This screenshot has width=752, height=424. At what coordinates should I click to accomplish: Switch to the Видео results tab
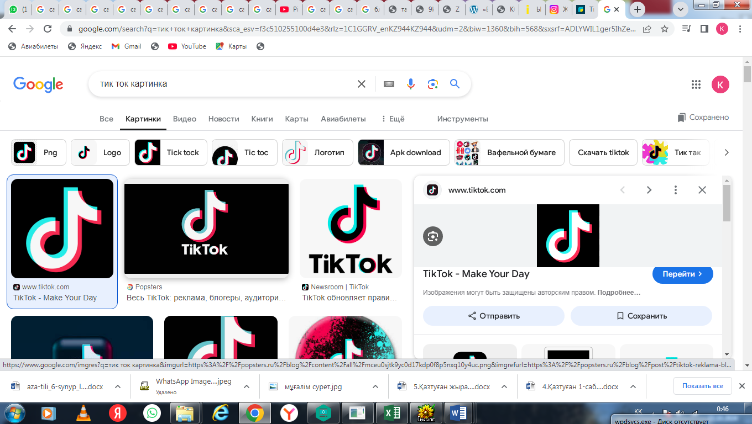point(185,119)
